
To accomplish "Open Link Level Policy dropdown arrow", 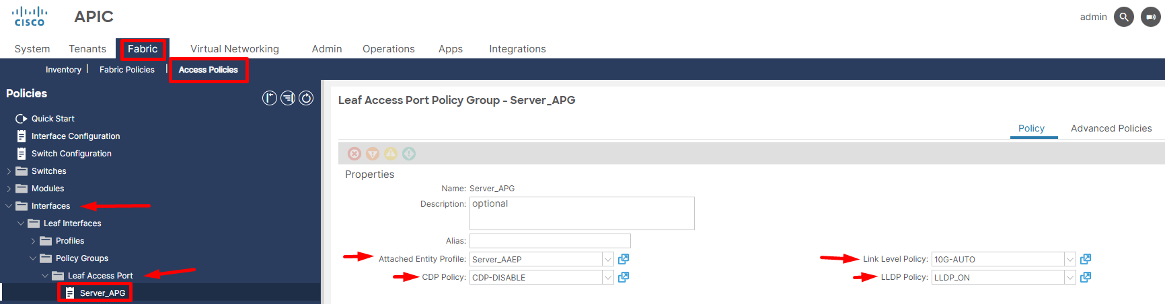I will tap(1070, 259).
